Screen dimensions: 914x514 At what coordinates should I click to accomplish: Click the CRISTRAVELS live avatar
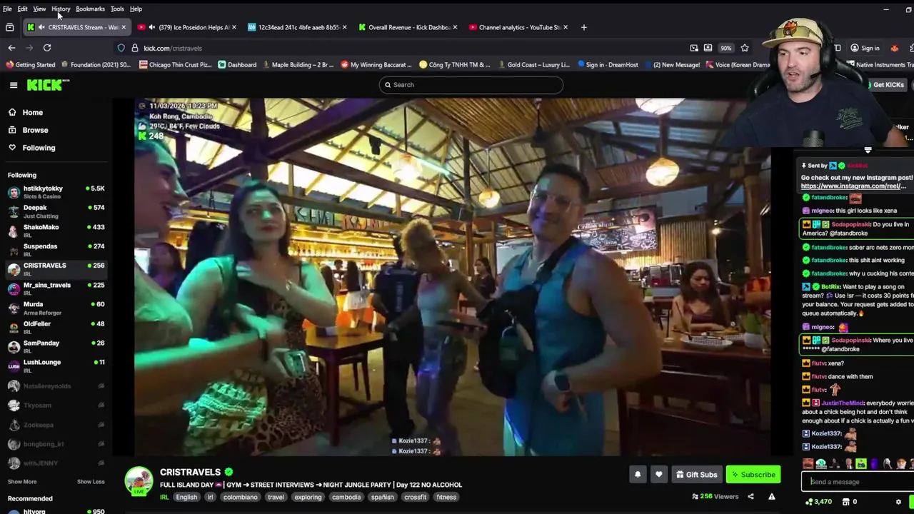coord(139,481)
